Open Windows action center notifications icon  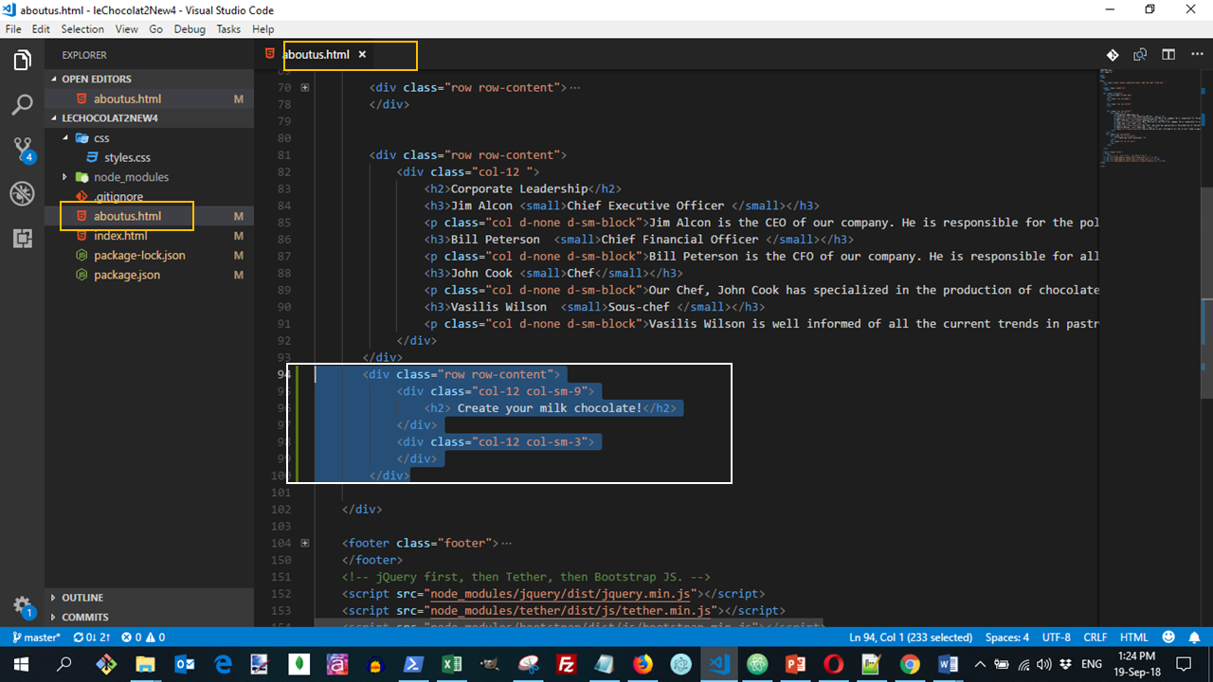point(1183,664)
